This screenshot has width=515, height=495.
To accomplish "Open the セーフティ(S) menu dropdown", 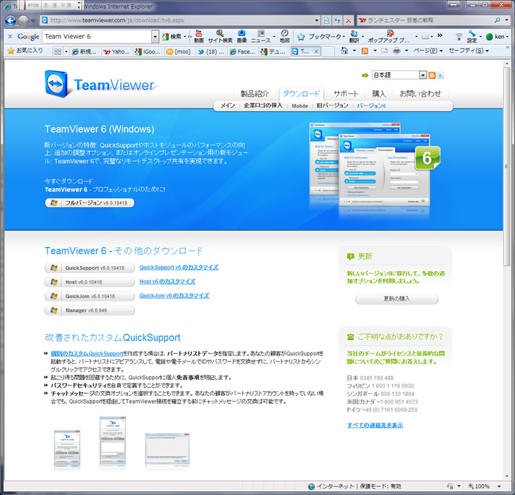I will point(469,51).
